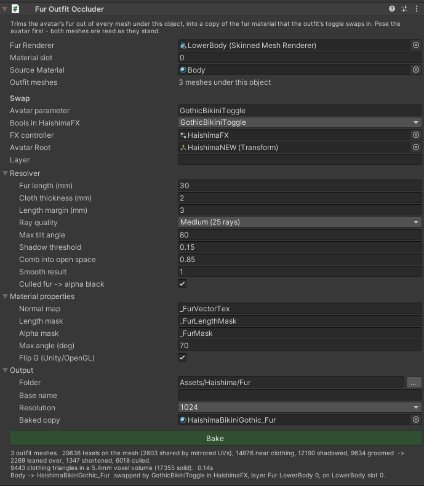Click the "Resolution" label

click(37, 408)
